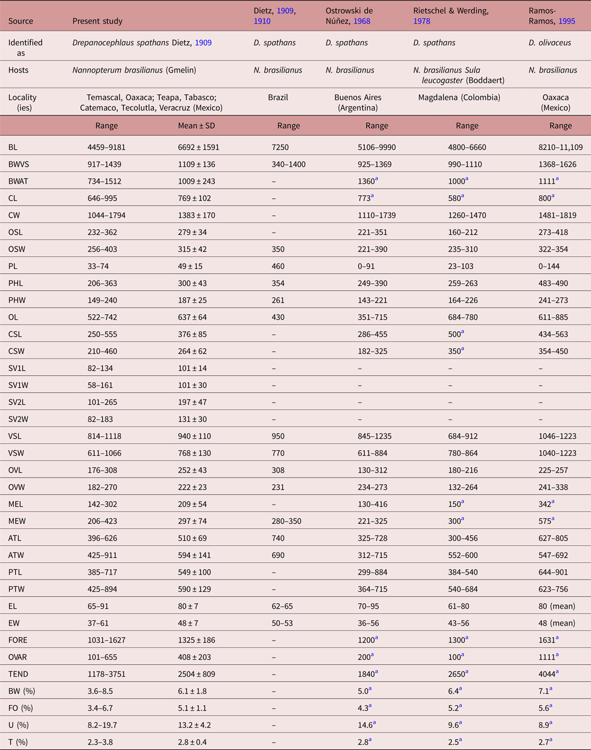Click the 'OVAR' row label
Screen dimensions: 591x750
pos(18,657)
